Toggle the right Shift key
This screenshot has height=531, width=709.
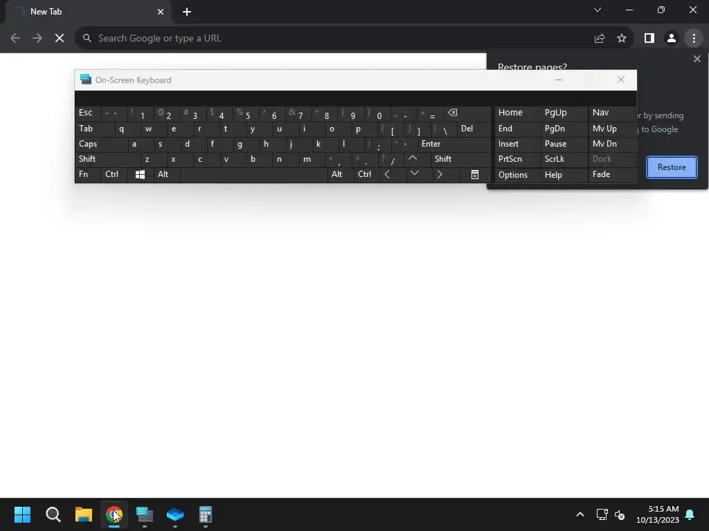(x=460, y=159)
